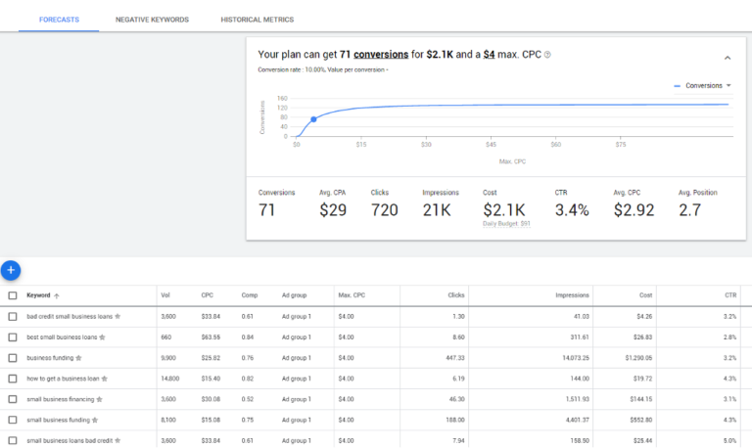Collapse the forecast card with the chevron

728,58
